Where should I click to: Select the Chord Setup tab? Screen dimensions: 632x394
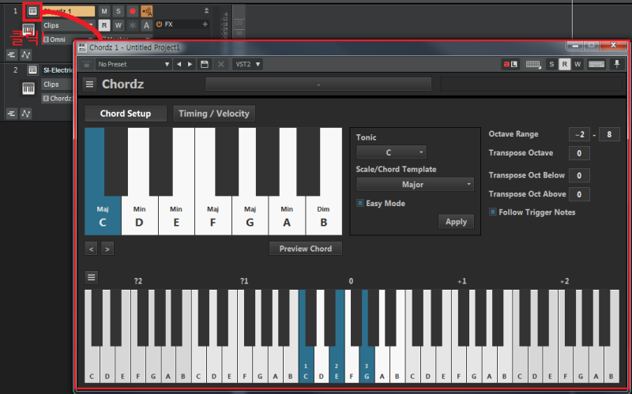(126, 114)
